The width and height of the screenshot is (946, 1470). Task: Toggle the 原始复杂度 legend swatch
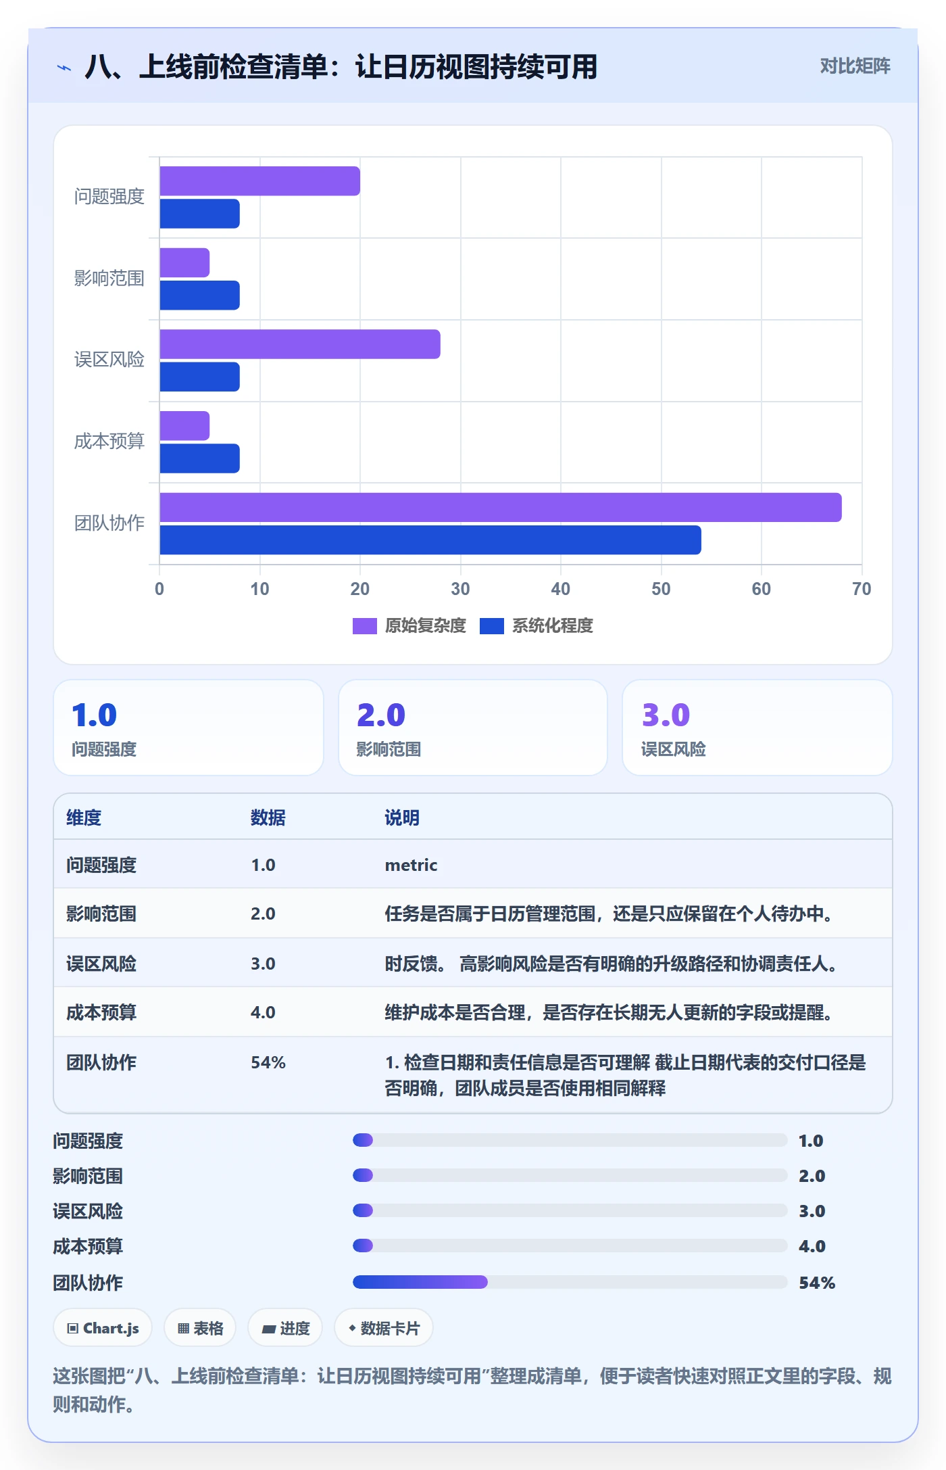click(x=364, y=626)
